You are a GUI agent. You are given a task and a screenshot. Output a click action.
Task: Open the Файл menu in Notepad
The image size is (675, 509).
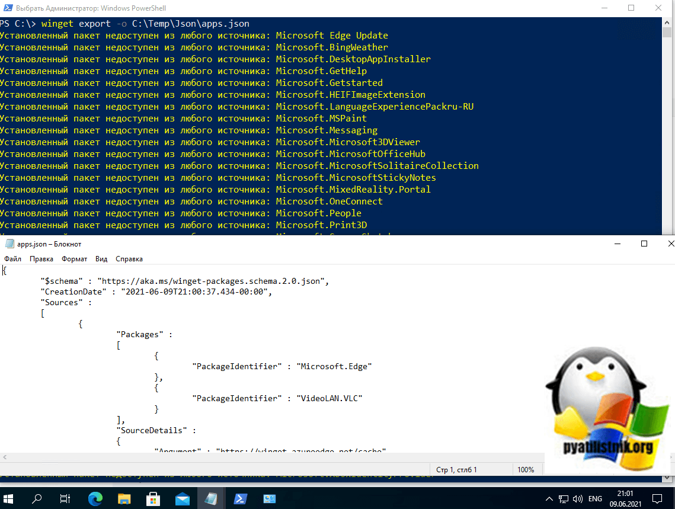(x=12, y=259)
